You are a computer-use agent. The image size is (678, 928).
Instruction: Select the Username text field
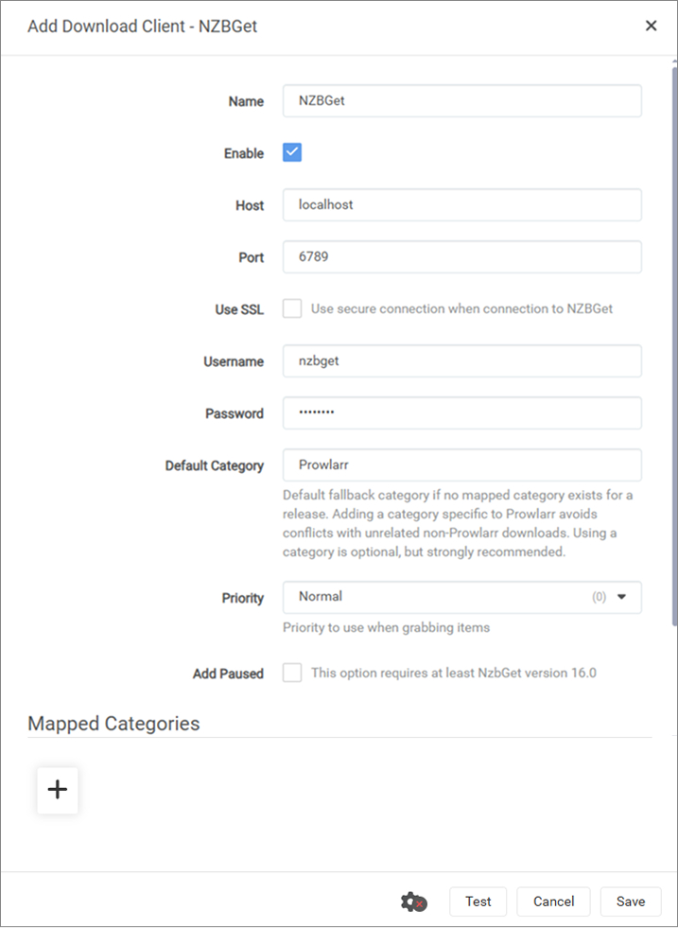461,360
